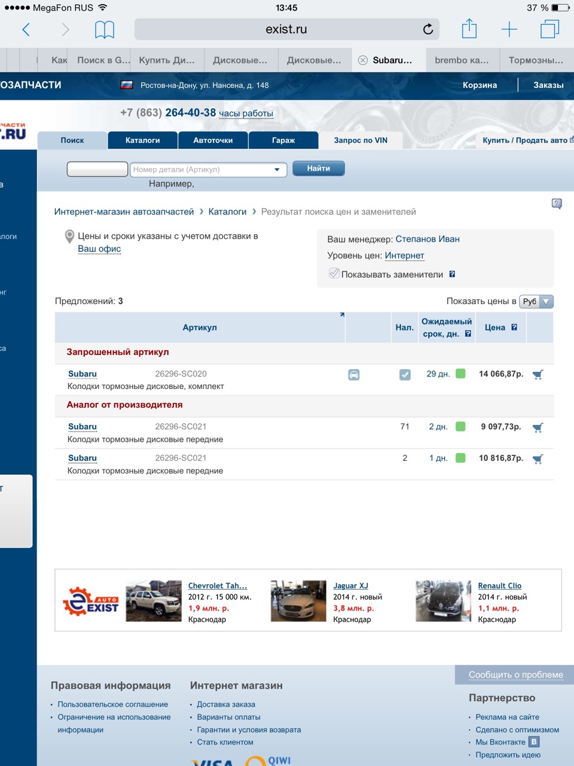
Task: Click car applicability icon for 26296-SC020
Action: (x=354, y=375)
